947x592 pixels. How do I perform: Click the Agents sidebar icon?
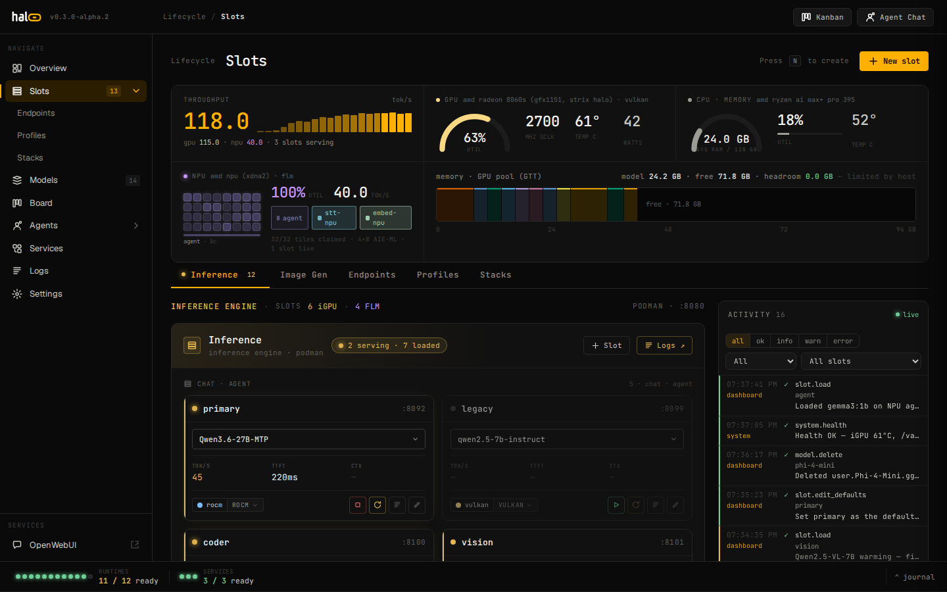click(x=17, y=226)
